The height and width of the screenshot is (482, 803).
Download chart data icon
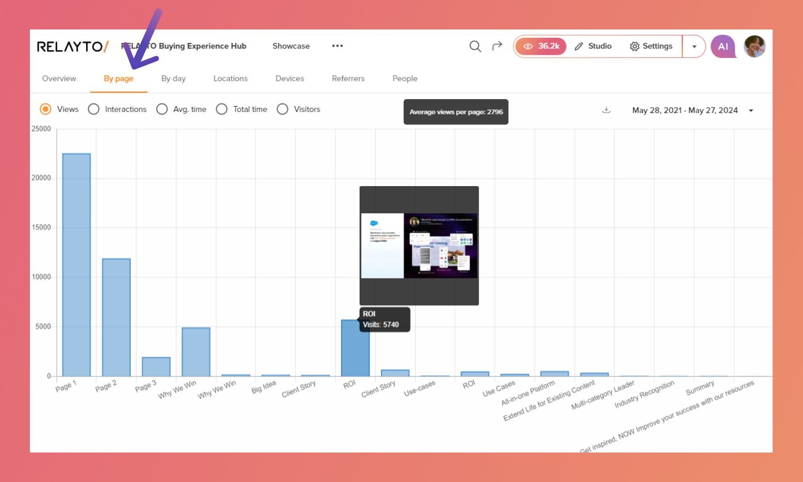(x=606, y=110)
